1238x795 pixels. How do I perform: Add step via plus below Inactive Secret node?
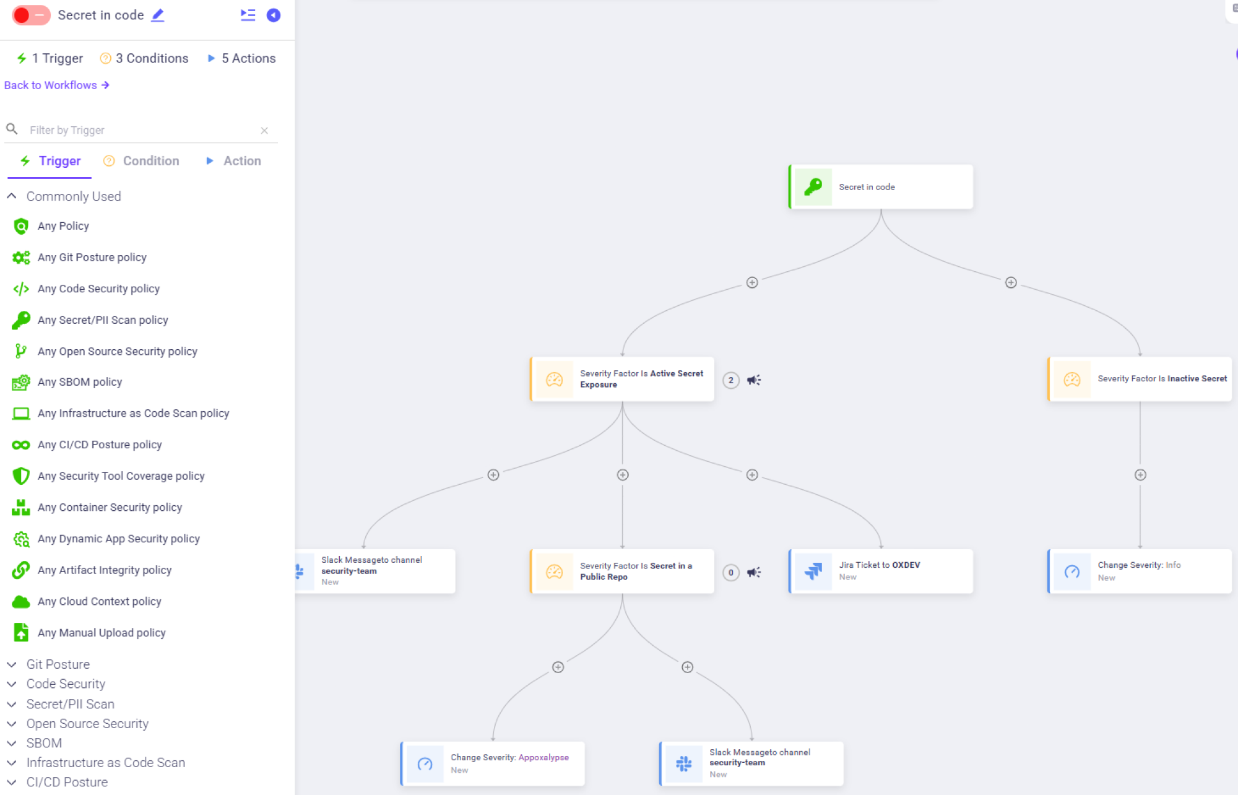(x=1140, y=475)
